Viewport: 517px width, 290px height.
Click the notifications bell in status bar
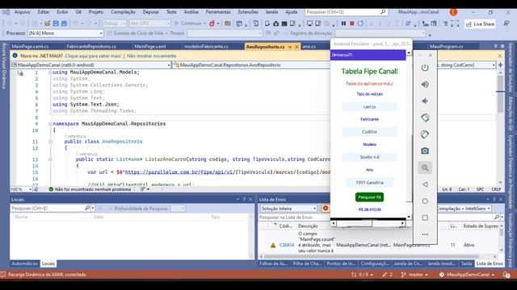pyautogui.click(x=506, y=275)
